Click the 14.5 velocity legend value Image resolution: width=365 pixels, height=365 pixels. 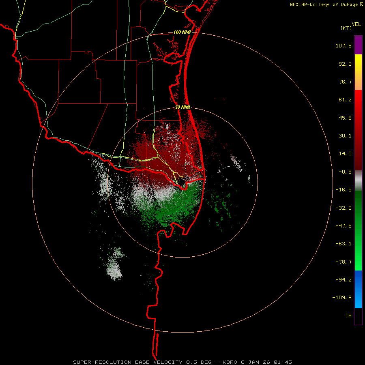pyautogui.click(x=345, y=154)
